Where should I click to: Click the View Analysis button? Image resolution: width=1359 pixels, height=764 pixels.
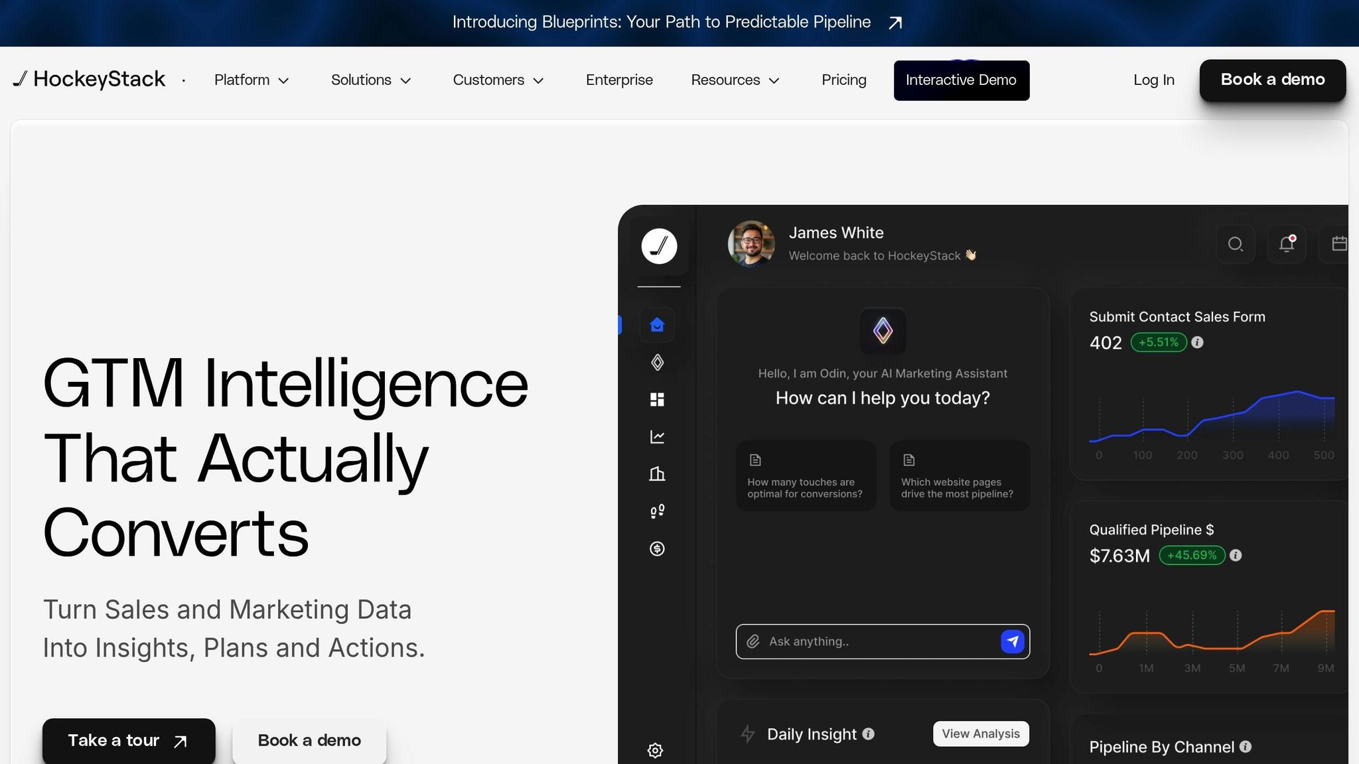click(980, 733)
